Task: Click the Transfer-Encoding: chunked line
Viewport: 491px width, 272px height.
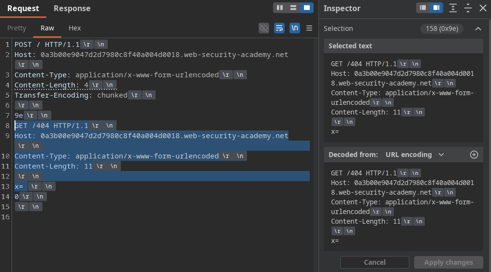Action: point(71,95)
